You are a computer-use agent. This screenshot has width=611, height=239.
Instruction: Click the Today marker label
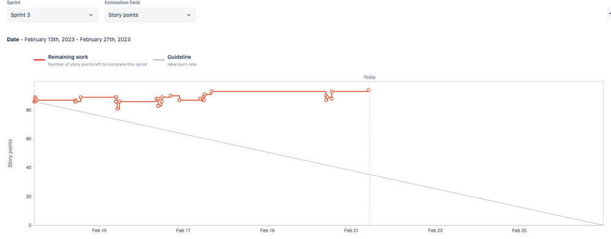pos(369,77)
